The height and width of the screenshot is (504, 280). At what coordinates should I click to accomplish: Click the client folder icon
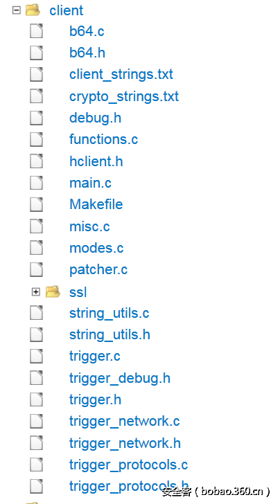point(33,10)
